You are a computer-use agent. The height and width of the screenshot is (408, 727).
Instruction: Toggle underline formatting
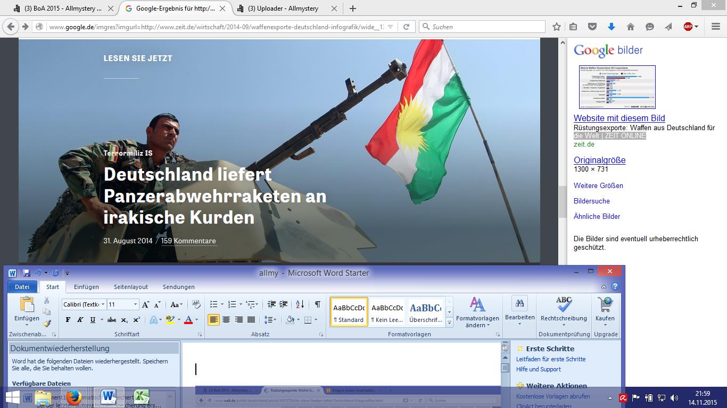coord(93,320)
